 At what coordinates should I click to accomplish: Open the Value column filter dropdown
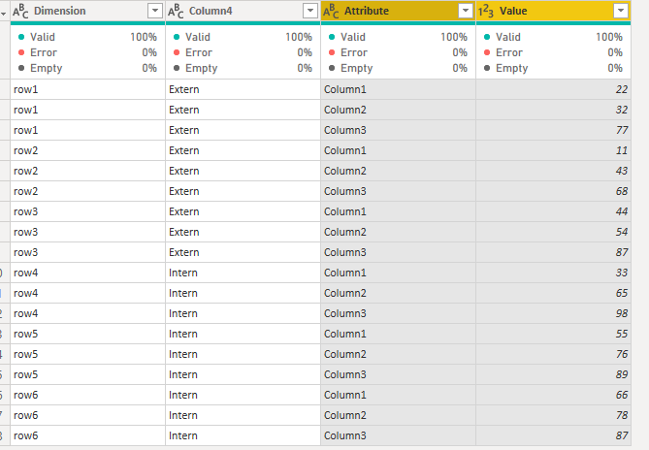(621, 11)
